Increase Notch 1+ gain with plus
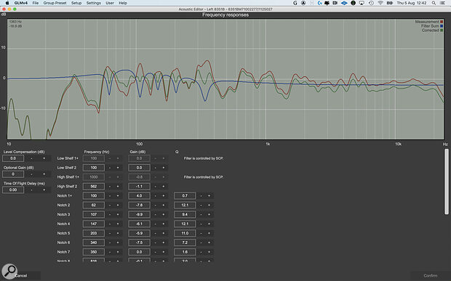 [164, 196]
